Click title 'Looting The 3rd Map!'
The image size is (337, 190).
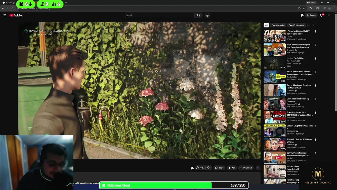coord(295,58)
